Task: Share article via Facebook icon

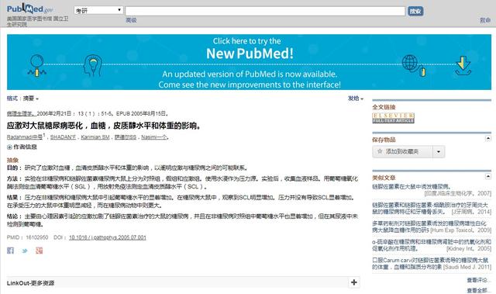Action: coord(10,251)
